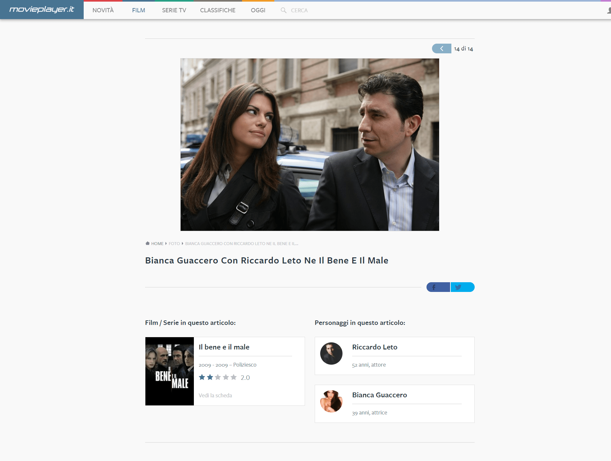Open the CLASSIFICHE menu
Image resolution: width=611 pixels, height=461 pixels.
pyautogui.click(x=218, y=10)
